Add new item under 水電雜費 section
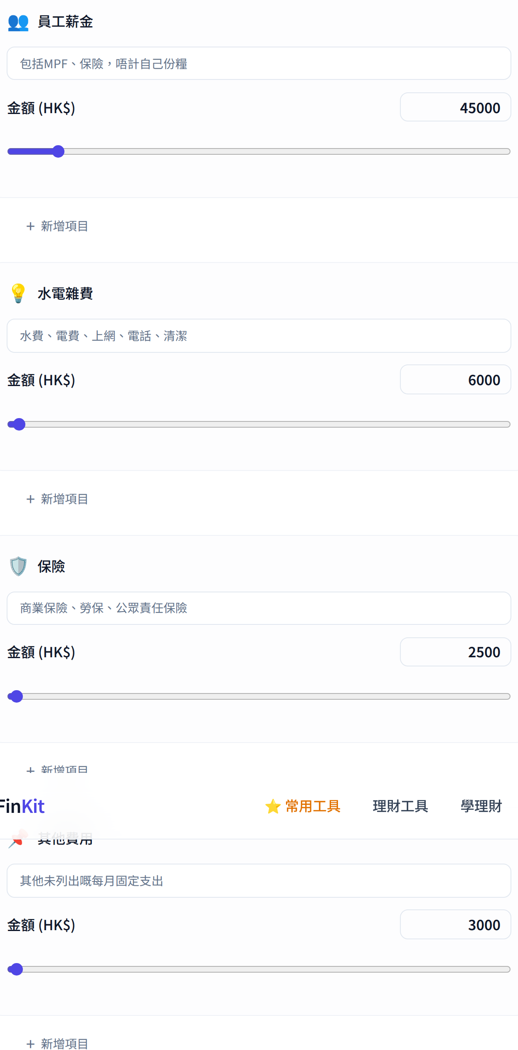 pyautogui.click(x=57, y=499)
